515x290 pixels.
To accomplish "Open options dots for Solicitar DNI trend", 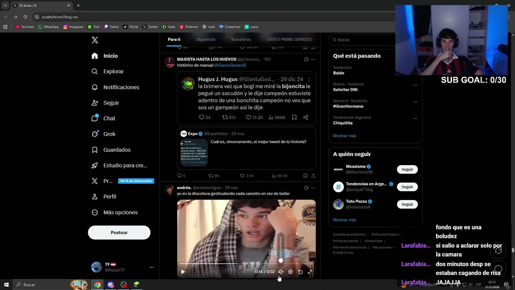I will (x=415, y=85).
